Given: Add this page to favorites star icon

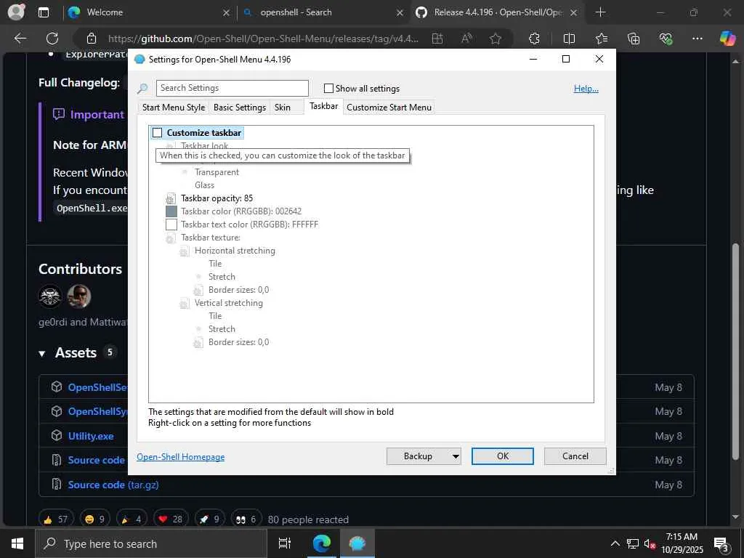Looking at the screenshot, I should click(x=496, y=39).
